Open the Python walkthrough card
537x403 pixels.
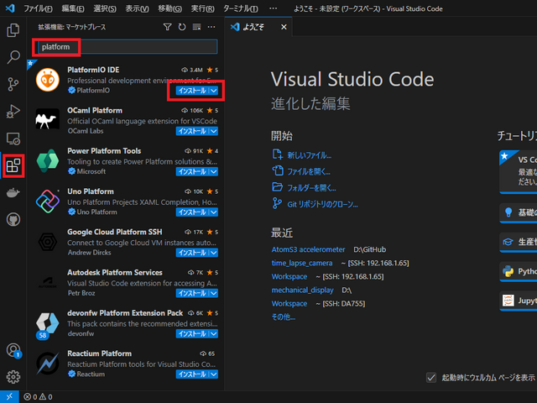[x=519, y=271]
